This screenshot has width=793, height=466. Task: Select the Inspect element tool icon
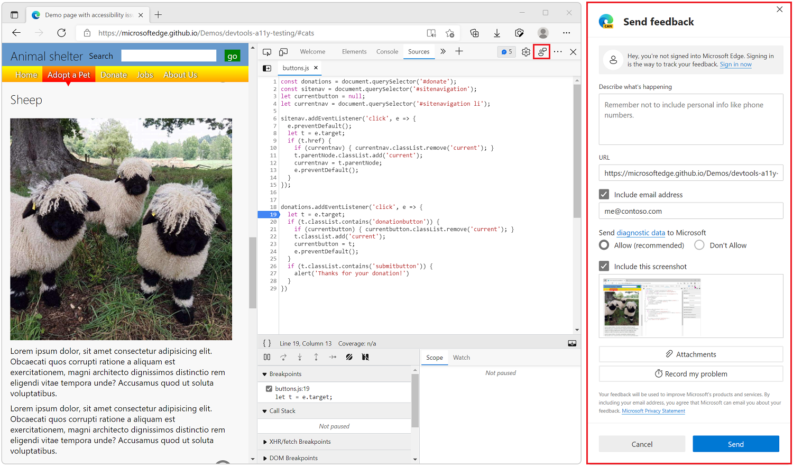pyautogui.click(x=267, y=51)
